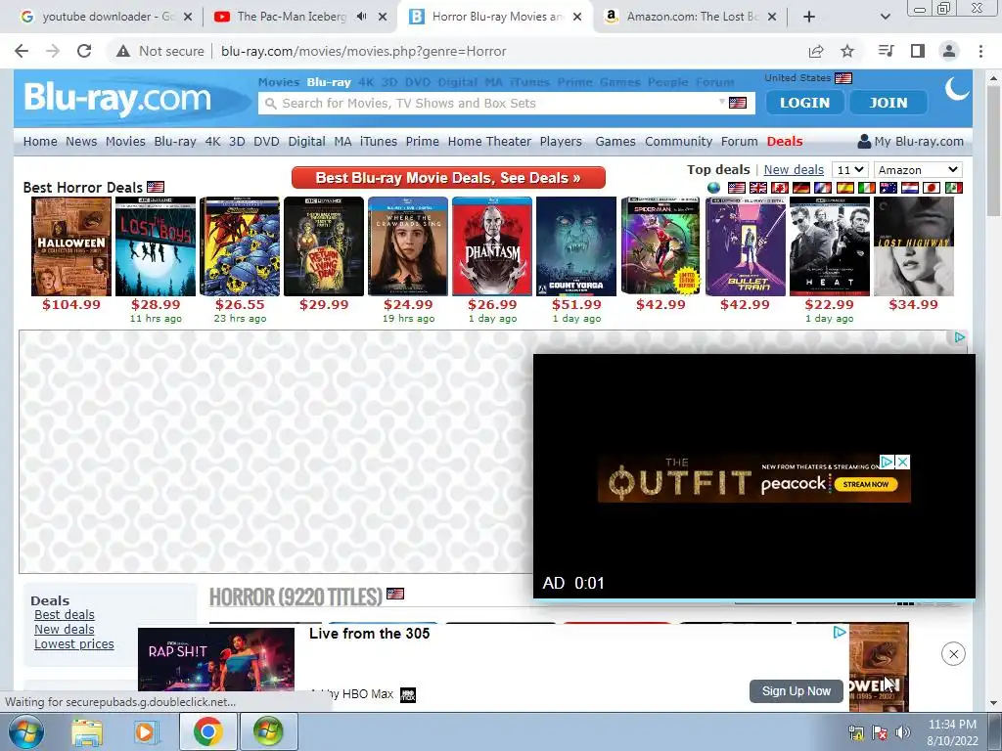Open the Chrome profile avatar icon
Image resolution: width=1002 pixels, height=751 pixels.
pyautogui.click(x=949, y=51)
